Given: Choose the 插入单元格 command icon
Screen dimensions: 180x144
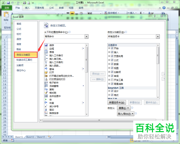Looking at the screenshot, I should (x=46, y=59).
